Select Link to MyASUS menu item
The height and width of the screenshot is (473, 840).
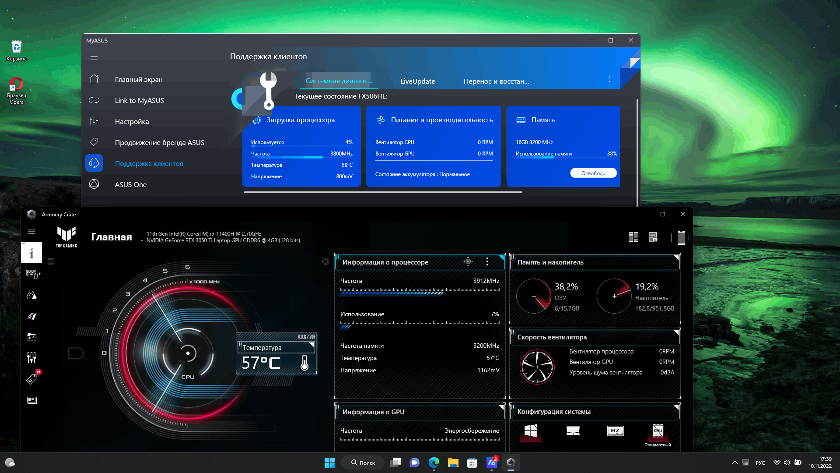point(140,100)
